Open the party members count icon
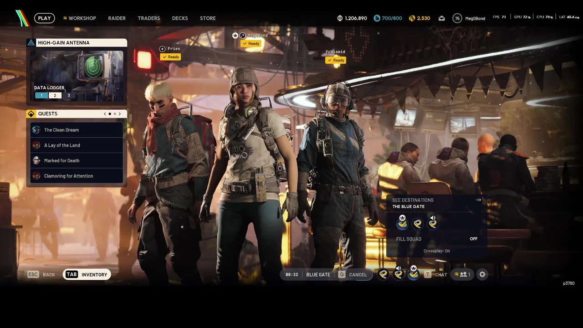583x328 pixels. 463,274
